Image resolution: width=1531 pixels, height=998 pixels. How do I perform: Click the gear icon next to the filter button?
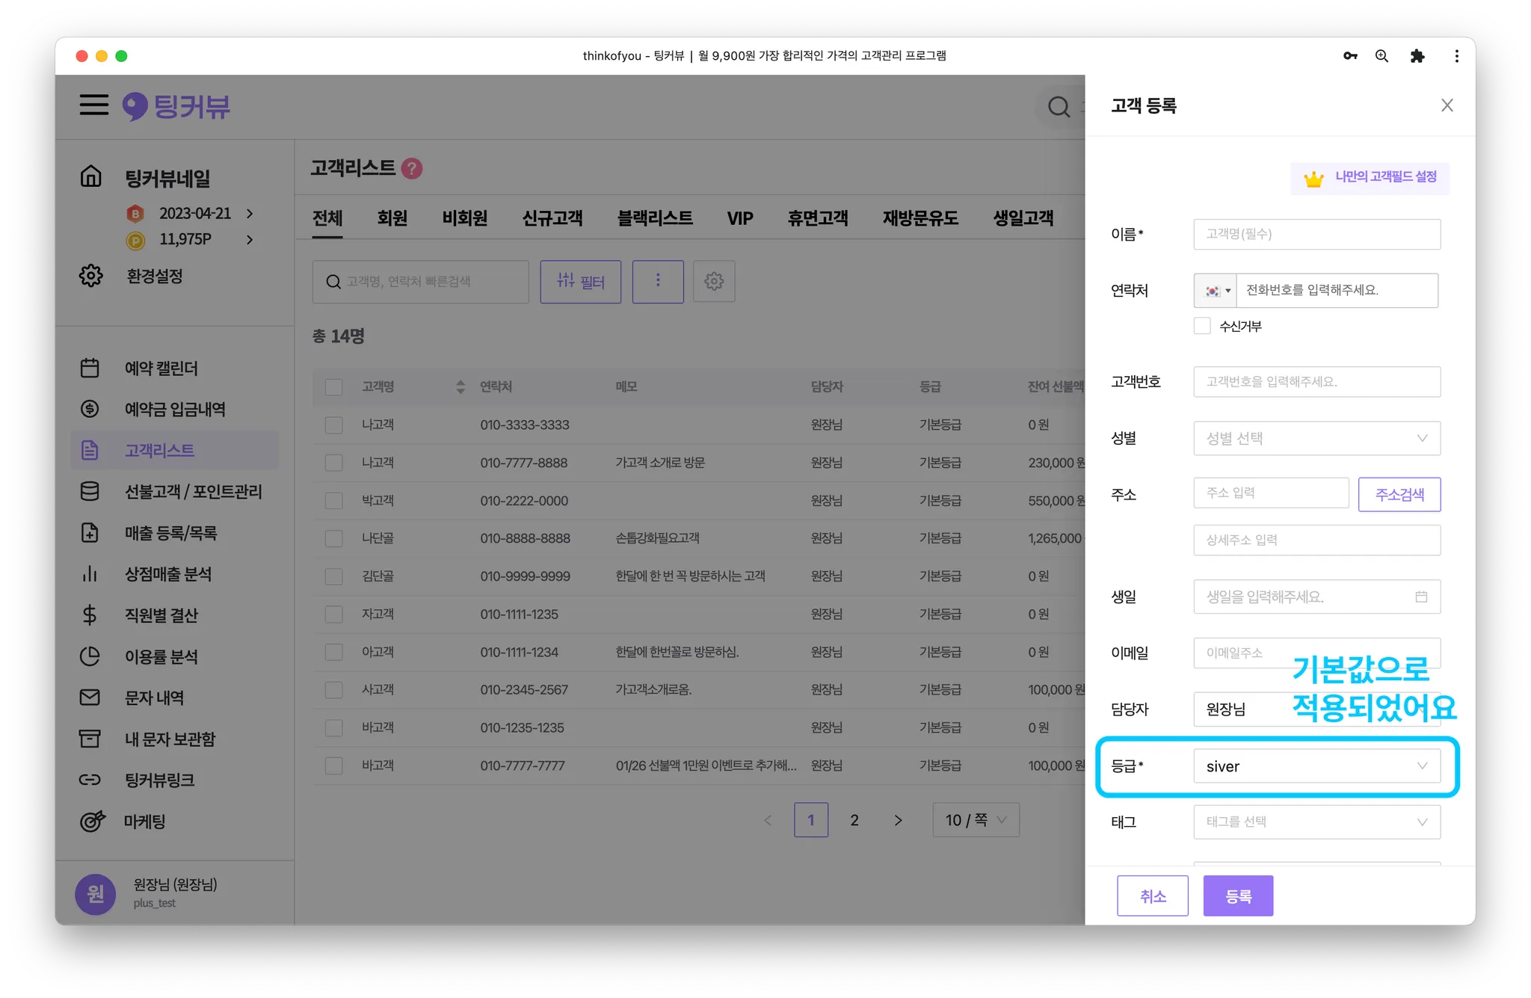pos(714,281)
